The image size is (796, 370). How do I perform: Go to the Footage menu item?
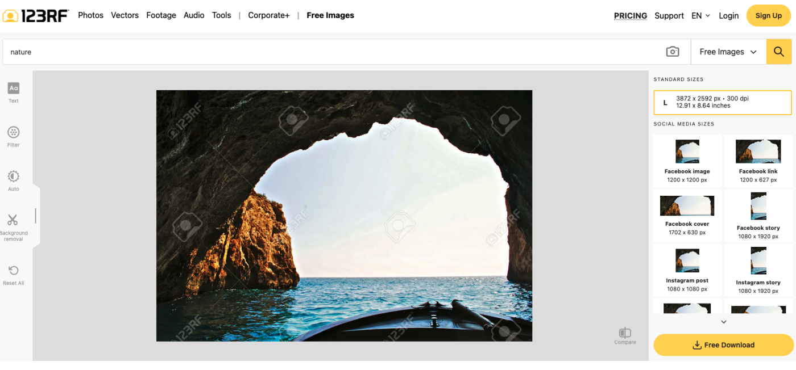click(x=161, y=15)
